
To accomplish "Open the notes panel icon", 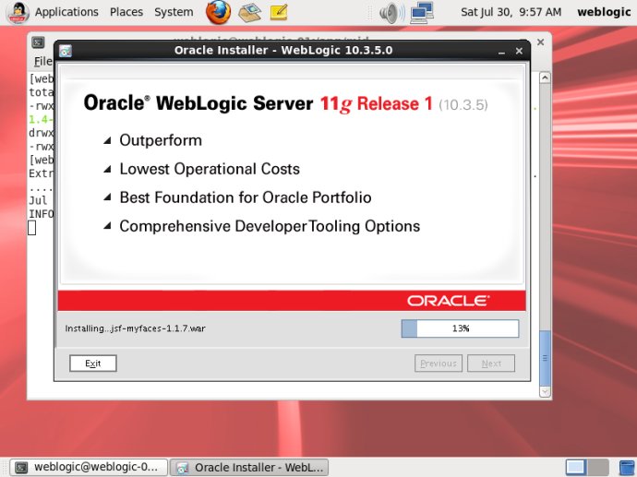I will tap(279, 12).
